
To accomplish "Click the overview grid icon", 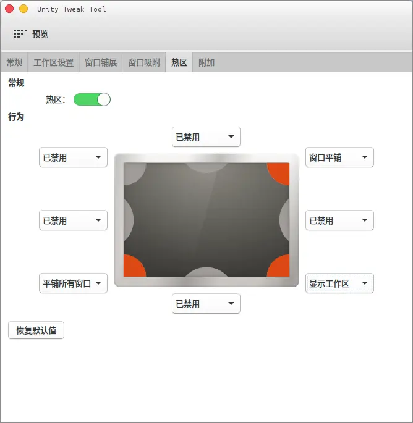I will pos(20,34).
